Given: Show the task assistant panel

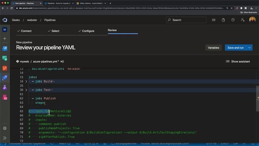Looking at the screenshot, I should coord(238,61).
